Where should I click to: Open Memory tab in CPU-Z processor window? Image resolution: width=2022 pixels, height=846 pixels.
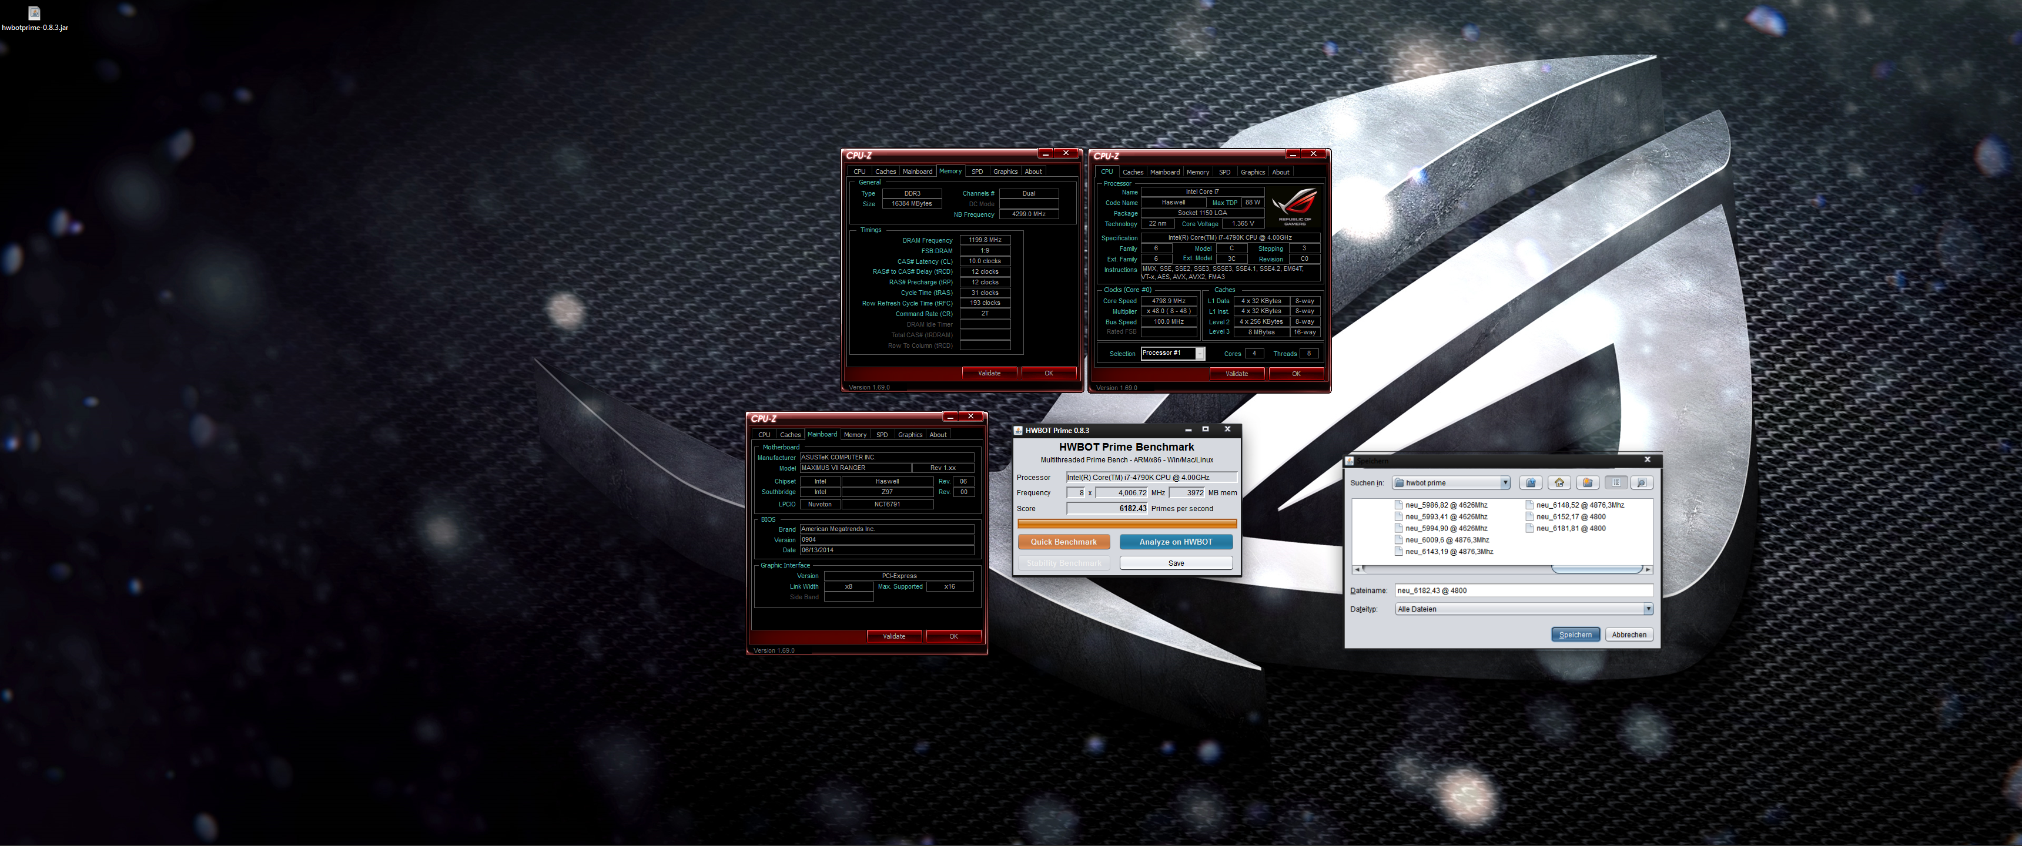[1197, 173]
